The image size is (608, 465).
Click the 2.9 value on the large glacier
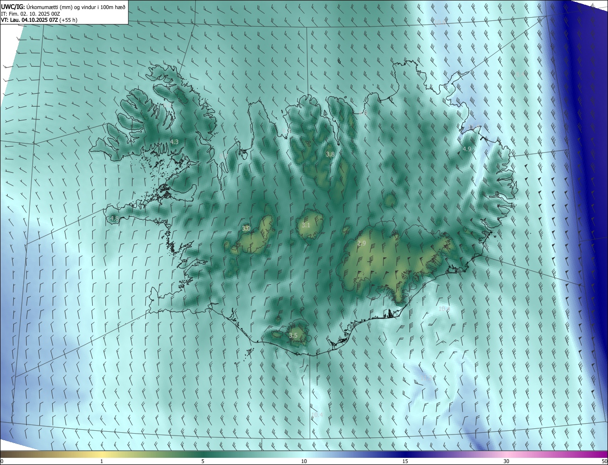361,243
